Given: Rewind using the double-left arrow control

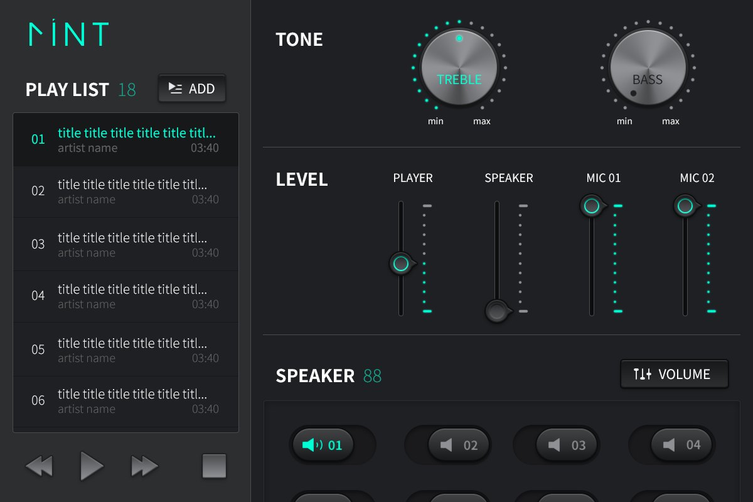Looking at the screenshot, I should tap(39, 466).
